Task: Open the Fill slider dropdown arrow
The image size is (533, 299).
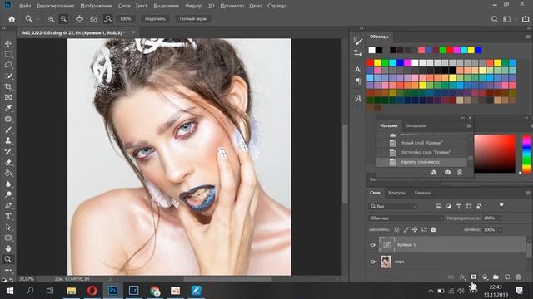Action: [x=500, y=230]
